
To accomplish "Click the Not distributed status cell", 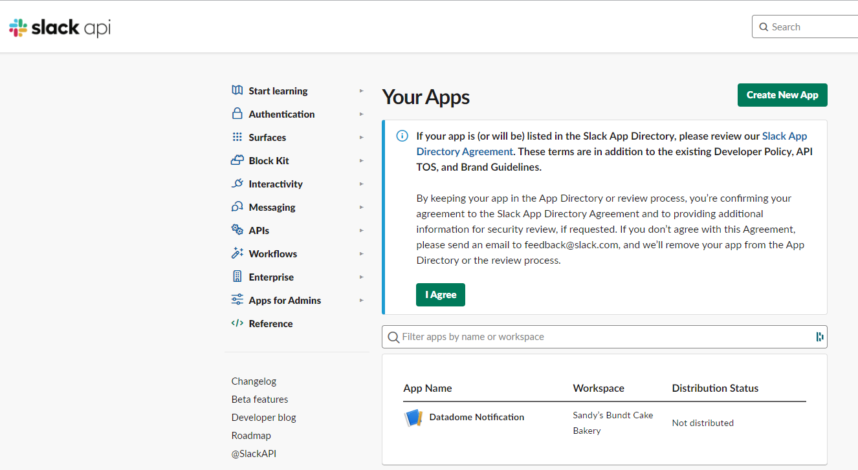I will (703, 423).
